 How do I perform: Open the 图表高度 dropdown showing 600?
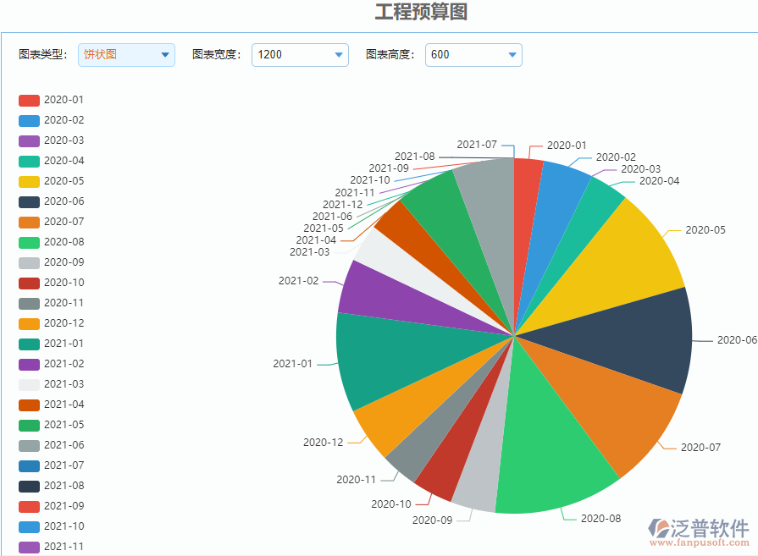point(473,54)
